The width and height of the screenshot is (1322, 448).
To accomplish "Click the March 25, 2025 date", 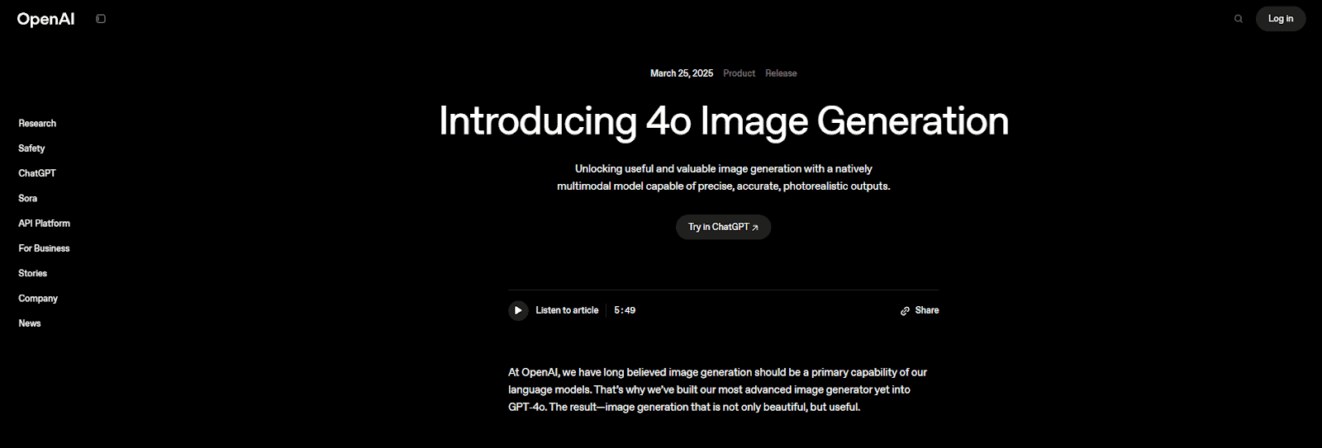I will point(681,73).
